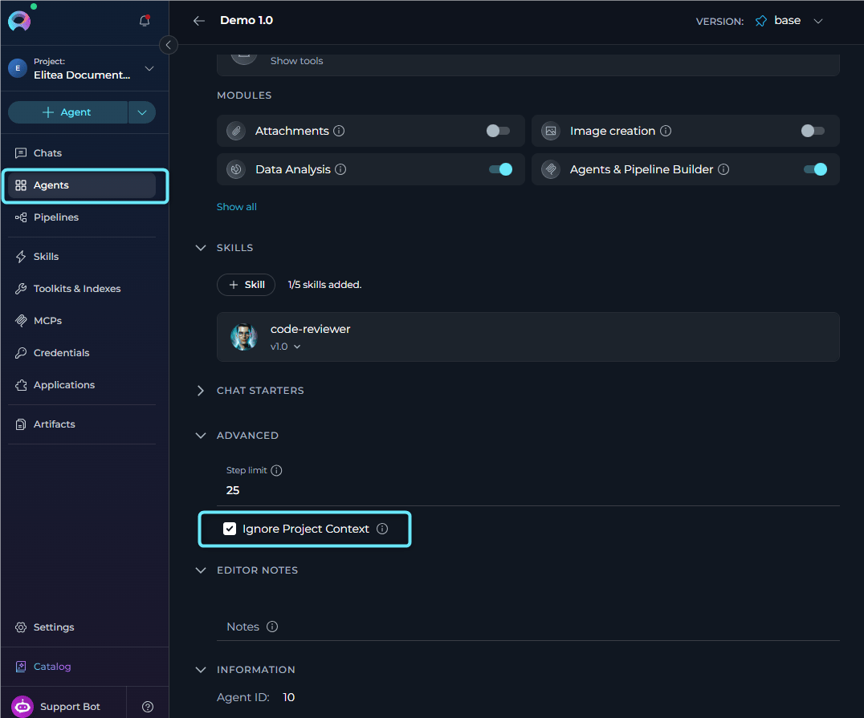Click the + Skill button
The height and width of the screenshot is (718, 864).
tap(247, 285)
